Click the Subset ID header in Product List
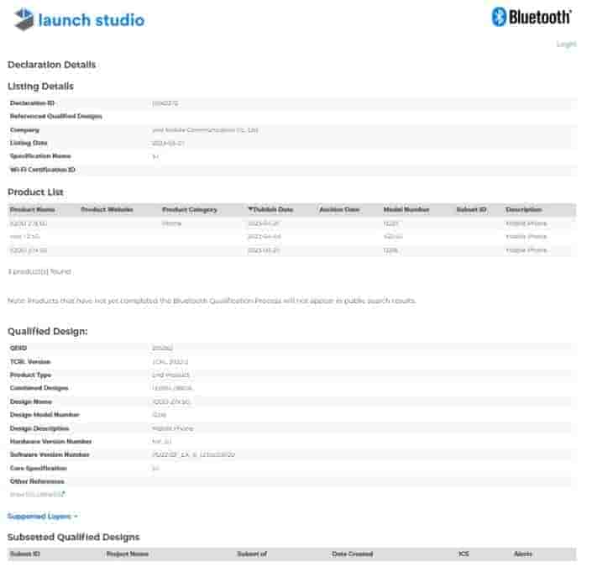Image resolution: width=613 pixels, height=567 pixels. coord(471,209)
